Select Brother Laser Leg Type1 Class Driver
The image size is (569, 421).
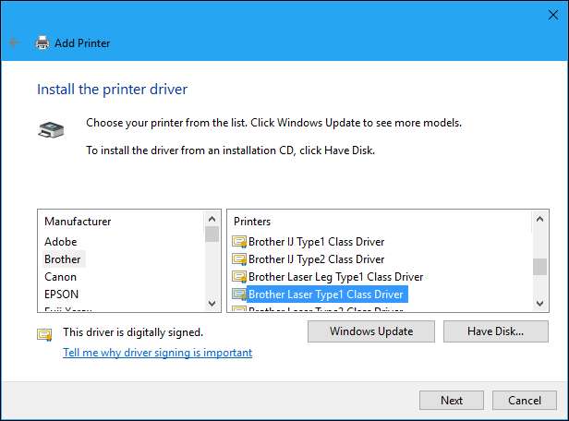335,277
